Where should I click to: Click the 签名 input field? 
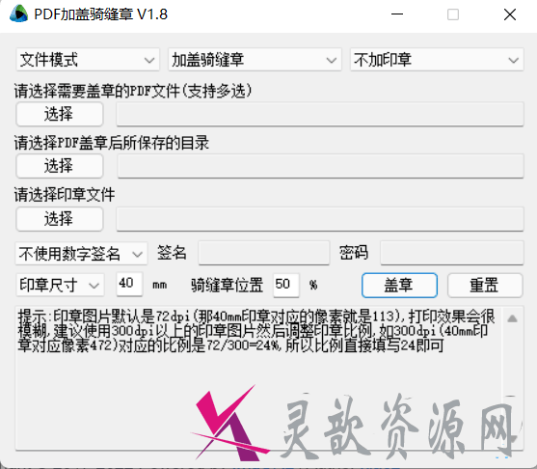pyautogui.click(x=264, y=253)
